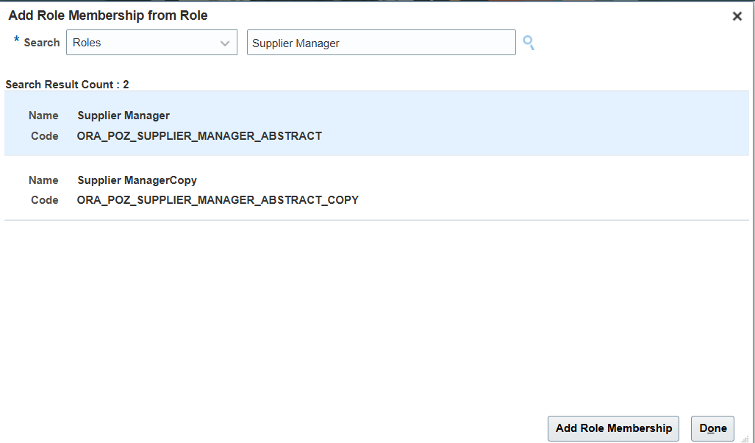
Task: Click the ORA_POZ_SUPPLIER_MANAGER_ABSTRACT code value
Action: point(199,136)
